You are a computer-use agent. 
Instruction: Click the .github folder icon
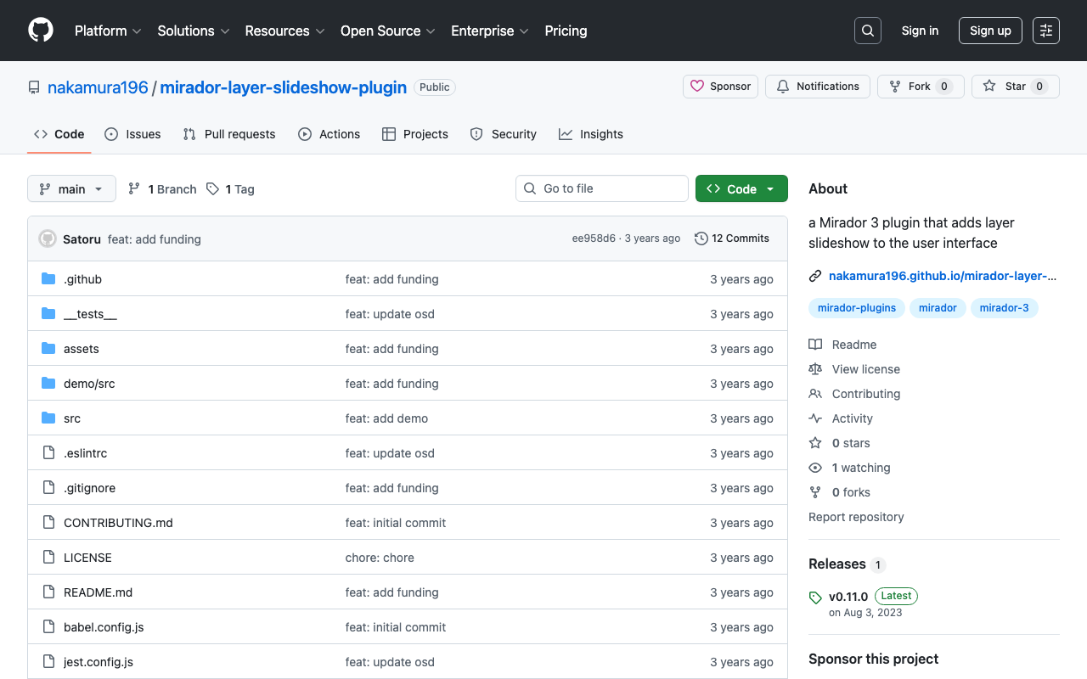click(48, 279)
